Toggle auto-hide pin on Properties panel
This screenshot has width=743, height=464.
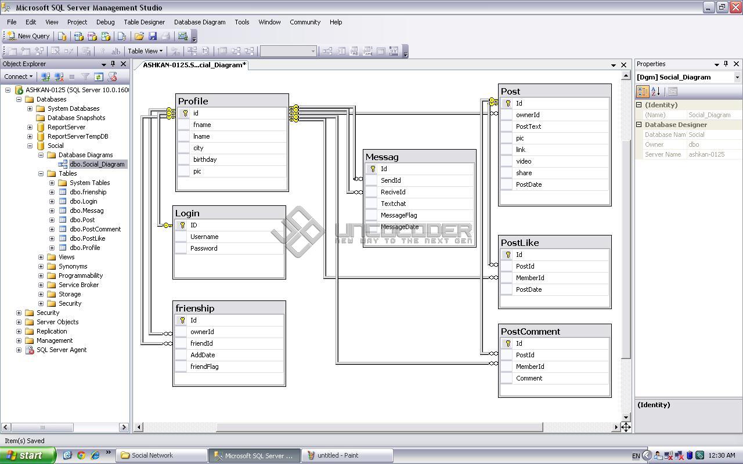coord(726,64)
